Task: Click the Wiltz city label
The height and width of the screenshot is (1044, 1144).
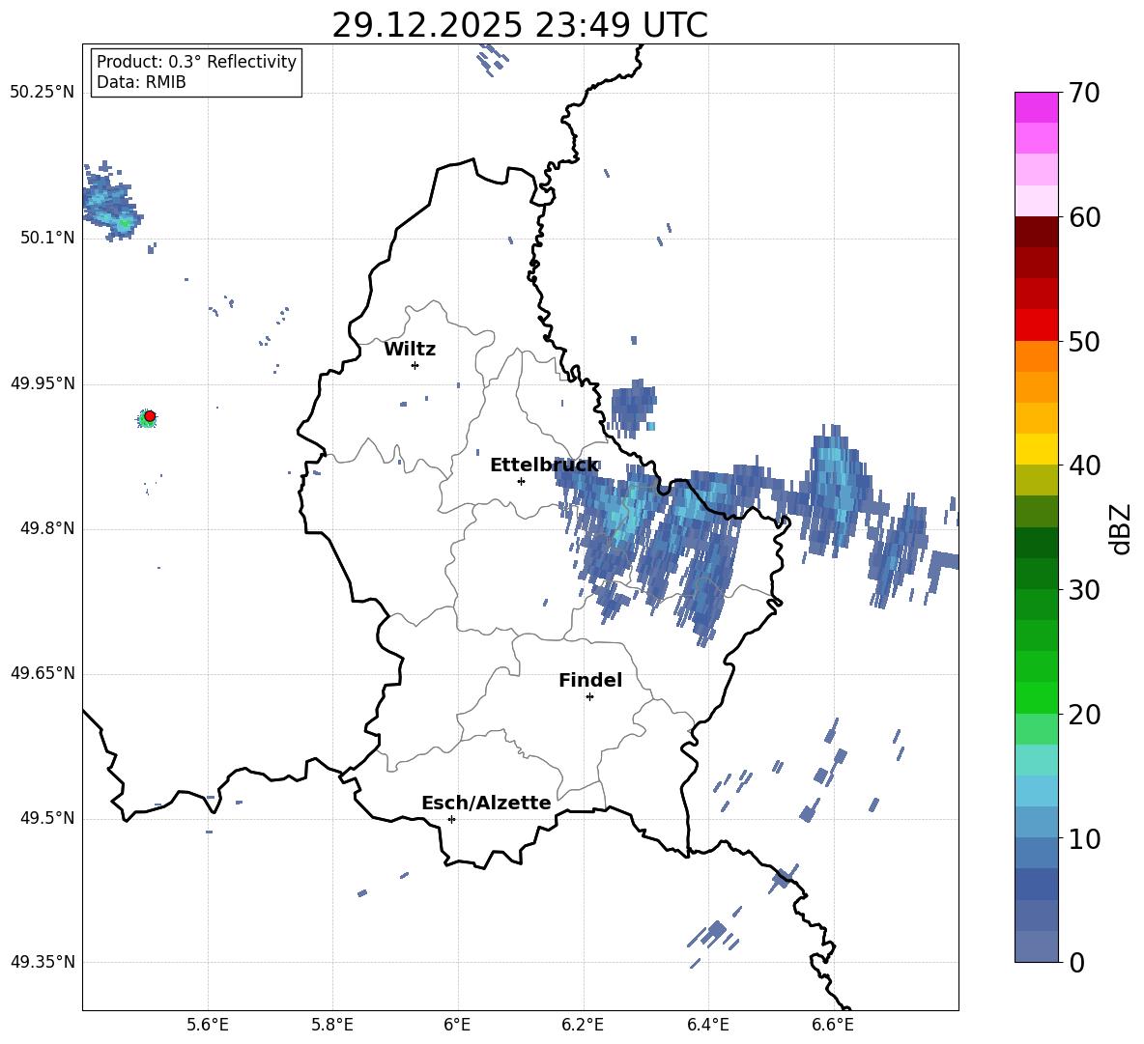Action: [410, 350]
